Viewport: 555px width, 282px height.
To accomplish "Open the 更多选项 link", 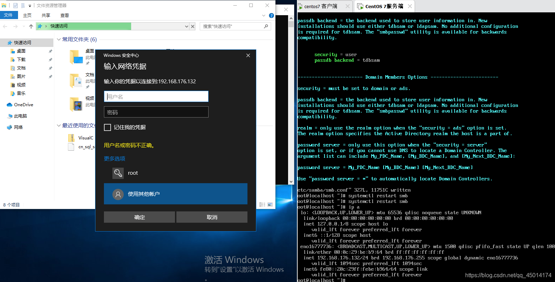I will click(x=115, y=158).
